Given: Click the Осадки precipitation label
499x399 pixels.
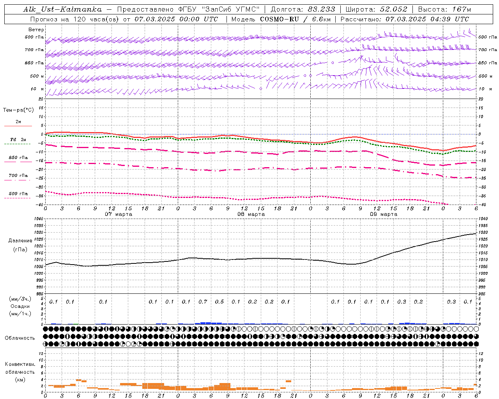Looking at the screenshot, I should click(x=20, y=306).
